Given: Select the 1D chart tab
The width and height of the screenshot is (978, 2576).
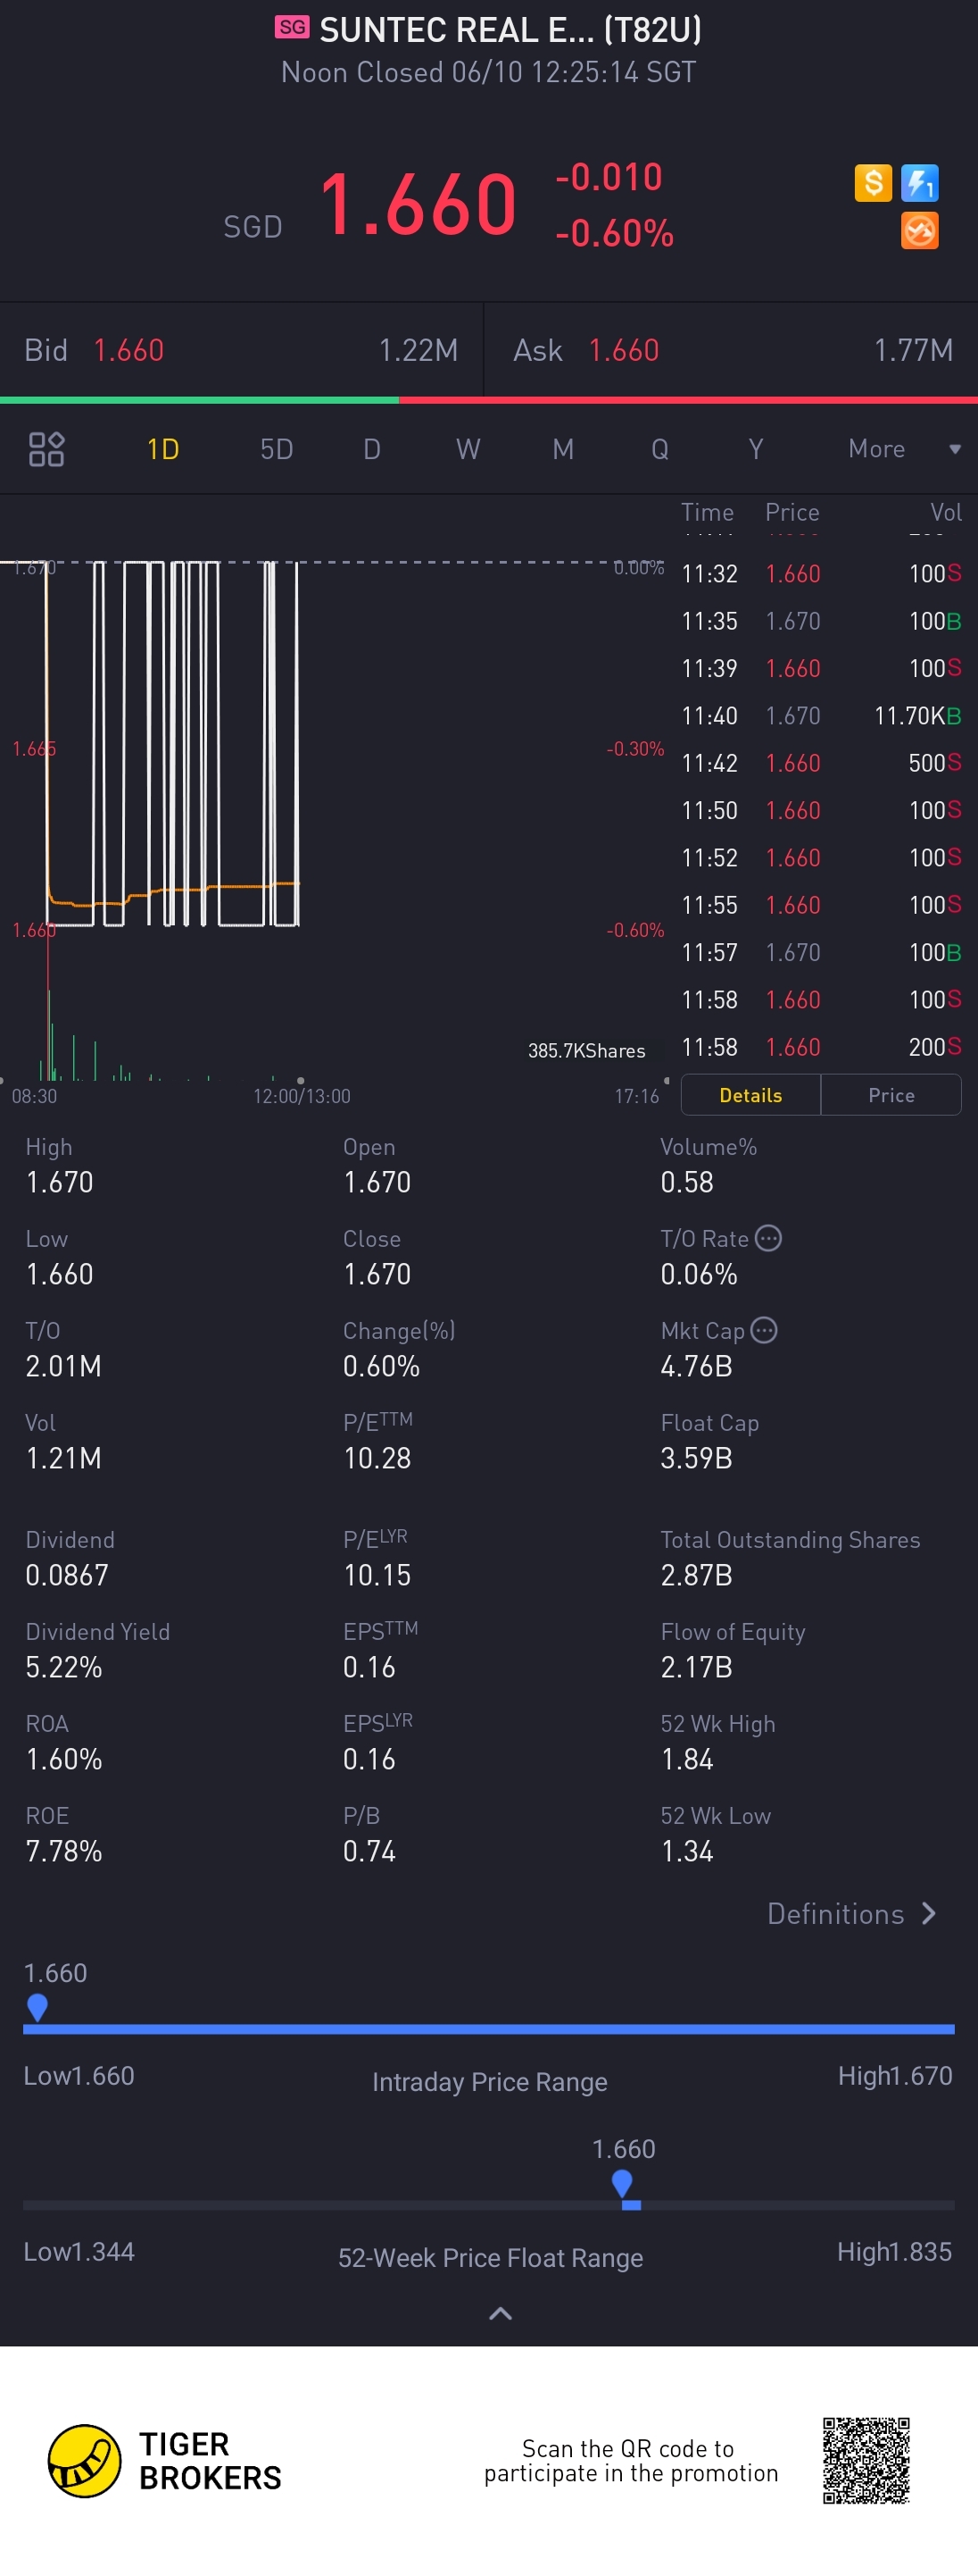Looking at the screenshot, I should pyautogui.click(x=162, y=449).
